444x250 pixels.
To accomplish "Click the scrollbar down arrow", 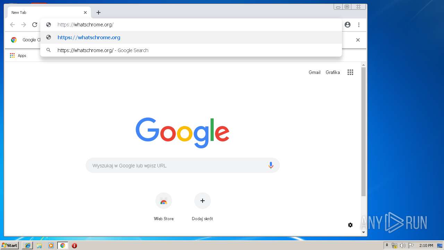I will [364, 232].
